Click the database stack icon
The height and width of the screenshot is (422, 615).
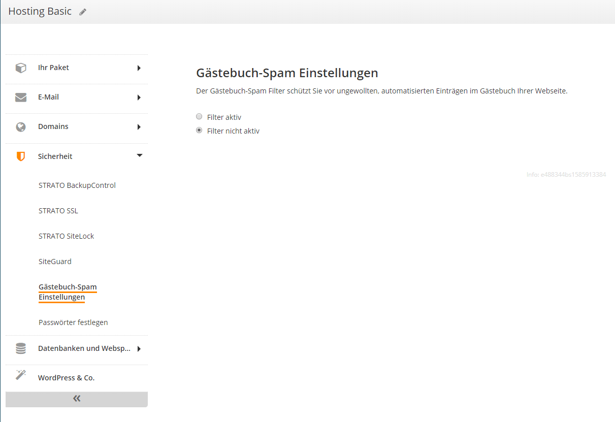point(21,348)
